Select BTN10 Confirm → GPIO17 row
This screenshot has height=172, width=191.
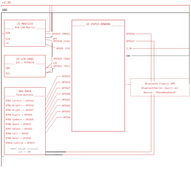click(20, 143)
